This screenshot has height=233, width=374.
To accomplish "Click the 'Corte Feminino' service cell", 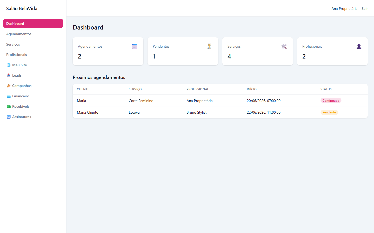I will point(141,101).
